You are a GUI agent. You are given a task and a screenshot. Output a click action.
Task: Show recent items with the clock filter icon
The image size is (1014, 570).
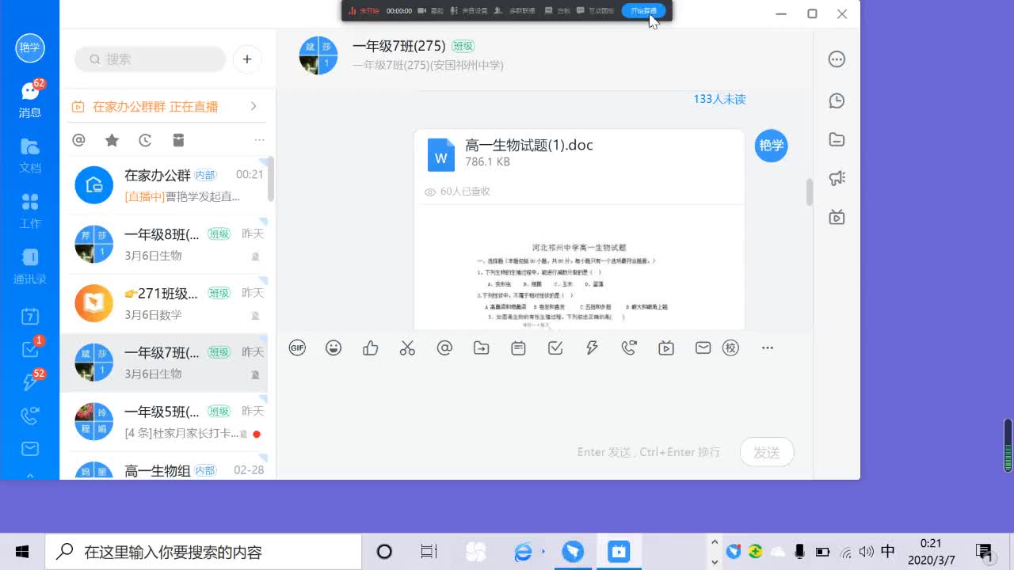[x=145, y=140]
